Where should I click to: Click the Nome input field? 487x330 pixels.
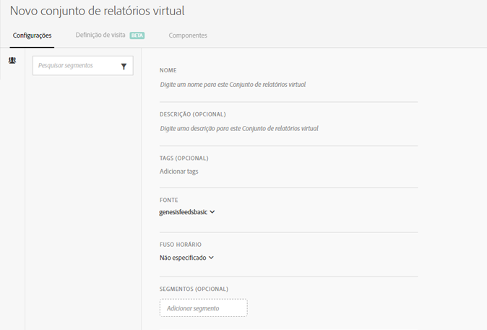288,85
